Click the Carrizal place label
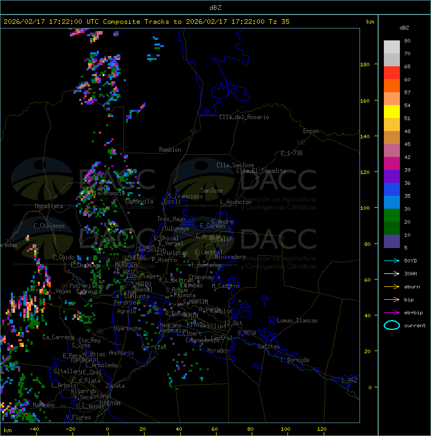Screen dimensions: 431x436 [x=154, y=347]
